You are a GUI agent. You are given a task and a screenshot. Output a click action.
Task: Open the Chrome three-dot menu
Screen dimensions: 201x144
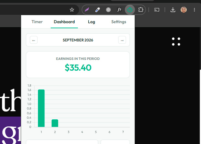point(194,10)
